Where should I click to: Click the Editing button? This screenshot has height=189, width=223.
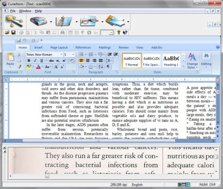click(x=206, y=61)
